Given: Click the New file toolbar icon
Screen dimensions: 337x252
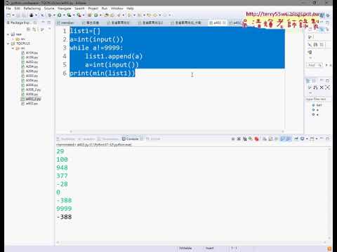Looking at the screenshot, I should tap(8, 15).
